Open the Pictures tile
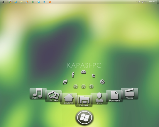Image resolution: width=159 pixels, height=127 pixels. coord(53,96)
